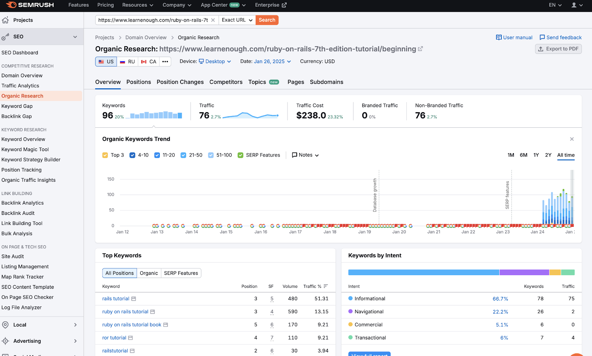The width and height of the screenshot is (592, 356).
Task: Click the more countries ellipsis button
Action: click(x=165, y=62)
